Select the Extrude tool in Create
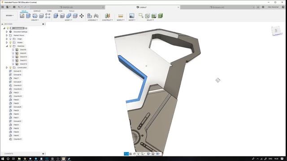Screen dimensions: 287x161 [28, 16]
